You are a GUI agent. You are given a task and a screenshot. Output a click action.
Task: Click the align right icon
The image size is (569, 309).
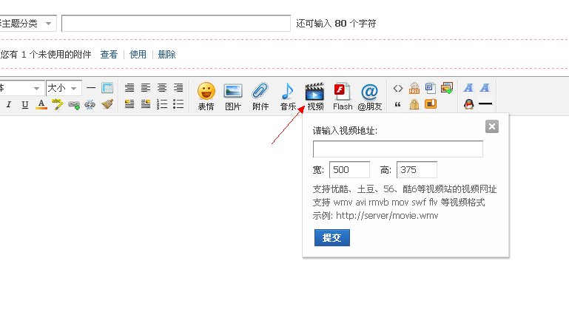pos(178,88)
